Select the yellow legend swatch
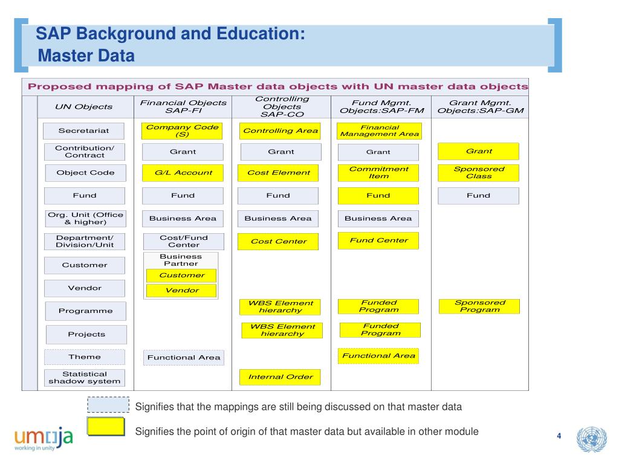This screenshot has width=619, height=464. click(x=106, y=427)
